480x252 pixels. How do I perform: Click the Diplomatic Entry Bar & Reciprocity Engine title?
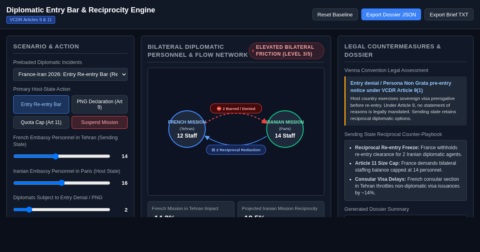point(81,10)
